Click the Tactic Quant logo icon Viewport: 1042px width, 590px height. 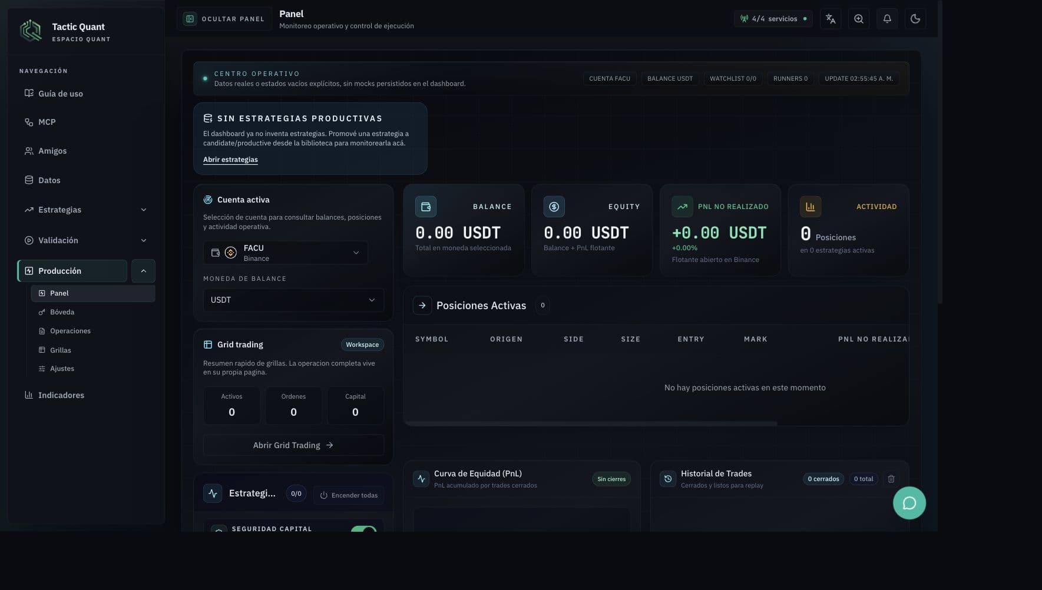pyautogui.click(x=31, y=31)
